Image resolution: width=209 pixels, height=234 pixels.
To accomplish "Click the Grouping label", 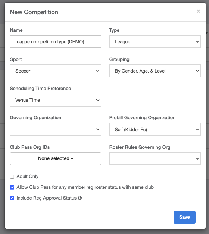I will click(x=119, y=59).
